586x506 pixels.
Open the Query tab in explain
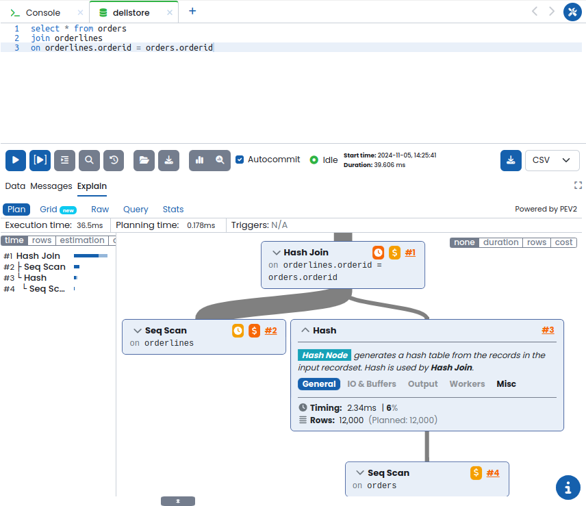click(136, 210)
